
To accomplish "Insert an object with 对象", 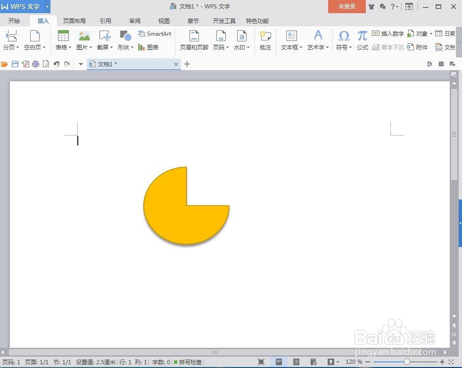I will 420,33.
